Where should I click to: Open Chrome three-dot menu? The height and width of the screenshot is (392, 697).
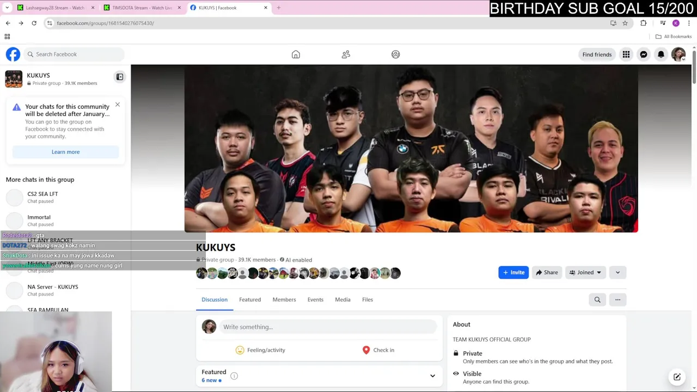click(689, 23)
